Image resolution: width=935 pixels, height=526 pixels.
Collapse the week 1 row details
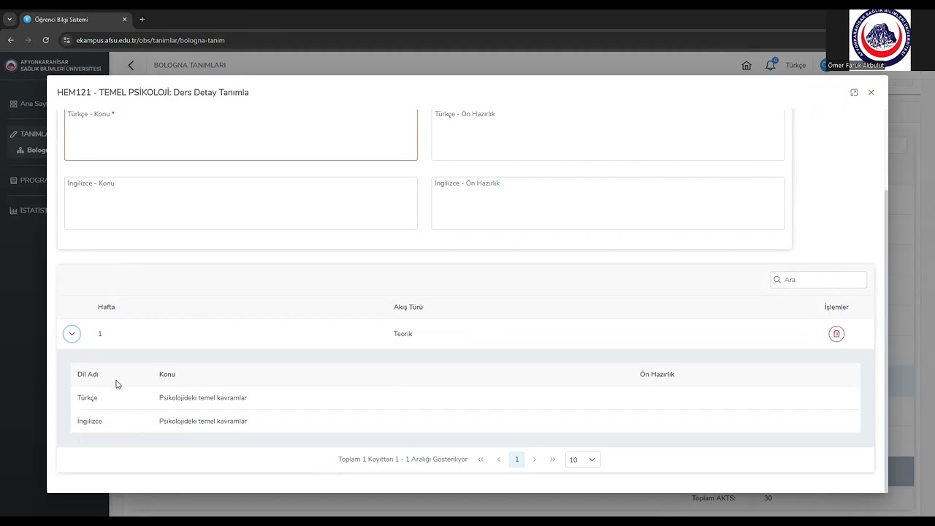pyautogui.click(x=72, y=334)
